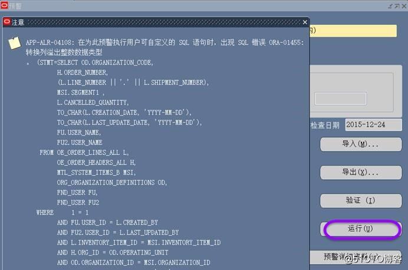
Task: Click the 检查日期 field showing 2015-12-24
Action: pos(373,125)
